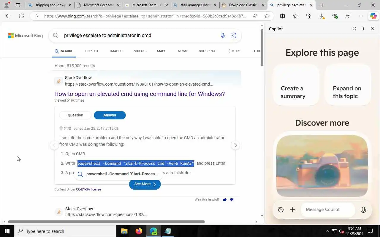View site information lock icon

[37, 16]
